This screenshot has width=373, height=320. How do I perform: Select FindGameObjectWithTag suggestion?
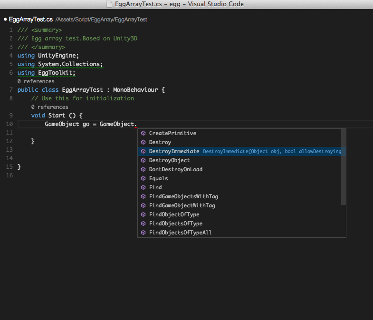click(x=239, y=205)
